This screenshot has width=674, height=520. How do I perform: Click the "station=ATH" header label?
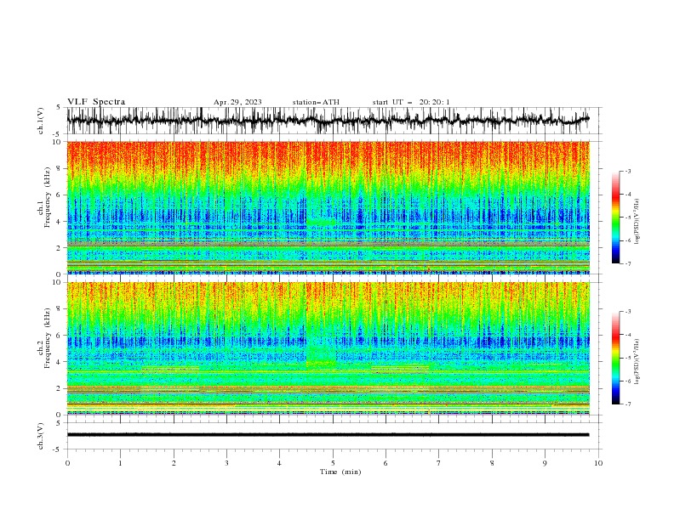[316, 102]
